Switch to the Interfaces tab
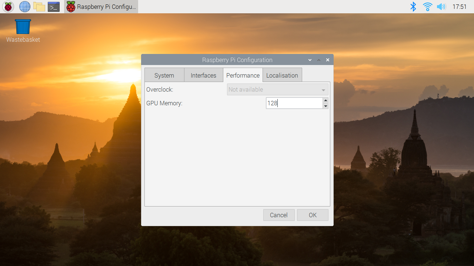Image resolution: width=474 pixels, height=266 pixels. click(203, 75)
